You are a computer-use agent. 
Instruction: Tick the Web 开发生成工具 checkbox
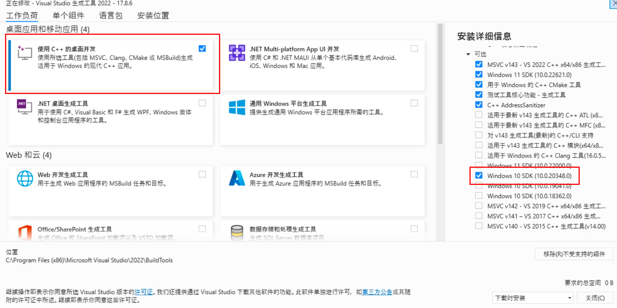pos(202,174)
